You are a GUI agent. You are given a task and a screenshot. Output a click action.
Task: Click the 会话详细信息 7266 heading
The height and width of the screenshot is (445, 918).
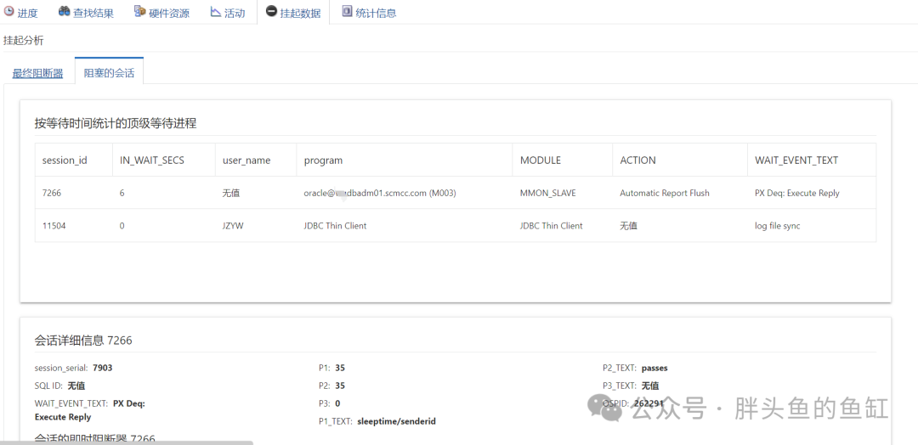[83, 341]
